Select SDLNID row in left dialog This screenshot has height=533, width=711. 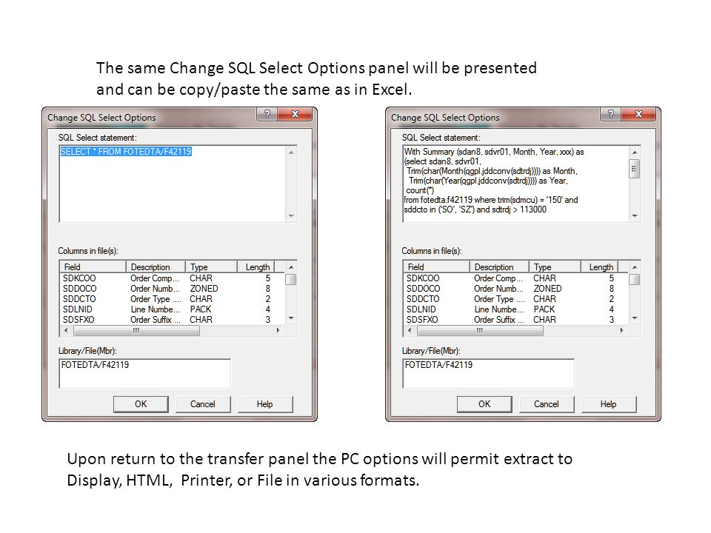pos(173,309)
